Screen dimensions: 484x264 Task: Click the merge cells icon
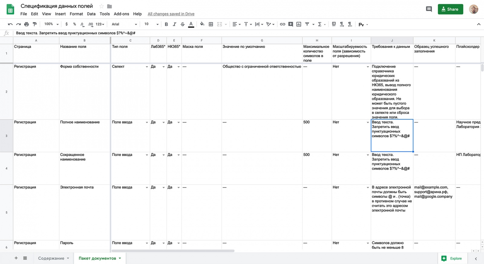[220, 24]
